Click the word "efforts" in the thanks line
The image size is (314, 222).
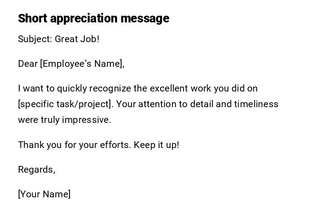coord(114,145)
